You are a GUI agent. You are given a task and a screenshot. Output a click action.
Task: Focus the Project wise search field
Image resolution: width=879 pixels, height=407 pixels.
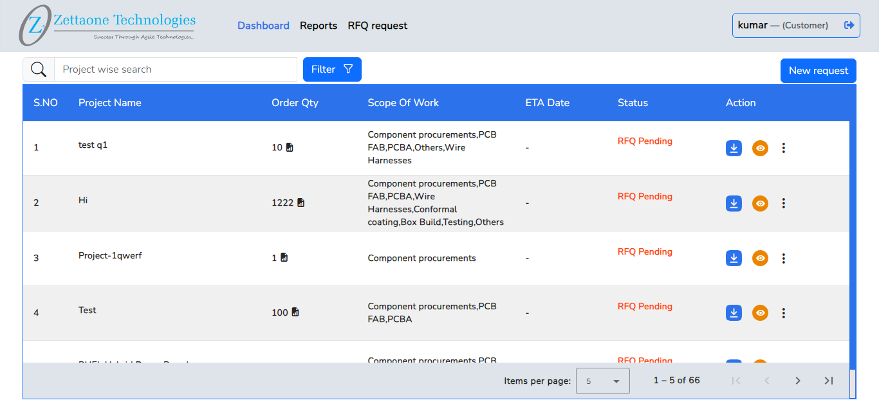175,69
